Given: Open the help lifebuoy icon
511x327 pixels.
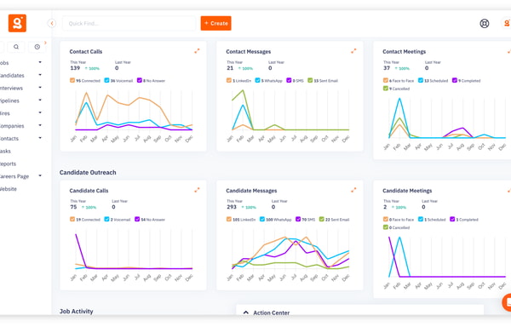Looking at the screenshot, I should pos(485,24).
